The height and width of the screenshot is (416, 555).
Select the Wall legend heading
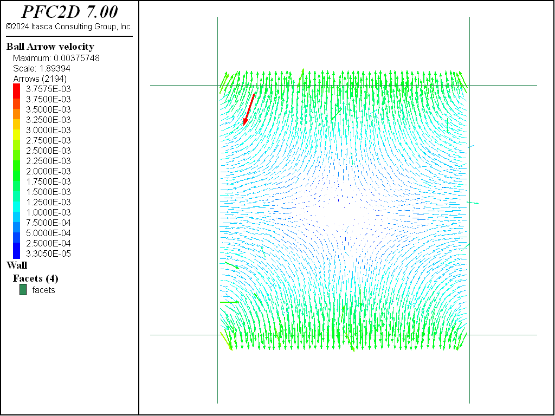pyautogui.click(x=16, y=265)
